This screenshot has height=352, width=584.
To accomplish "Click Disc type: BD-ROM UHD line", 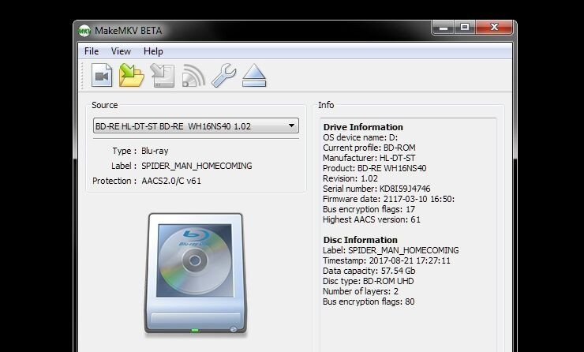I will coord(369,281).
